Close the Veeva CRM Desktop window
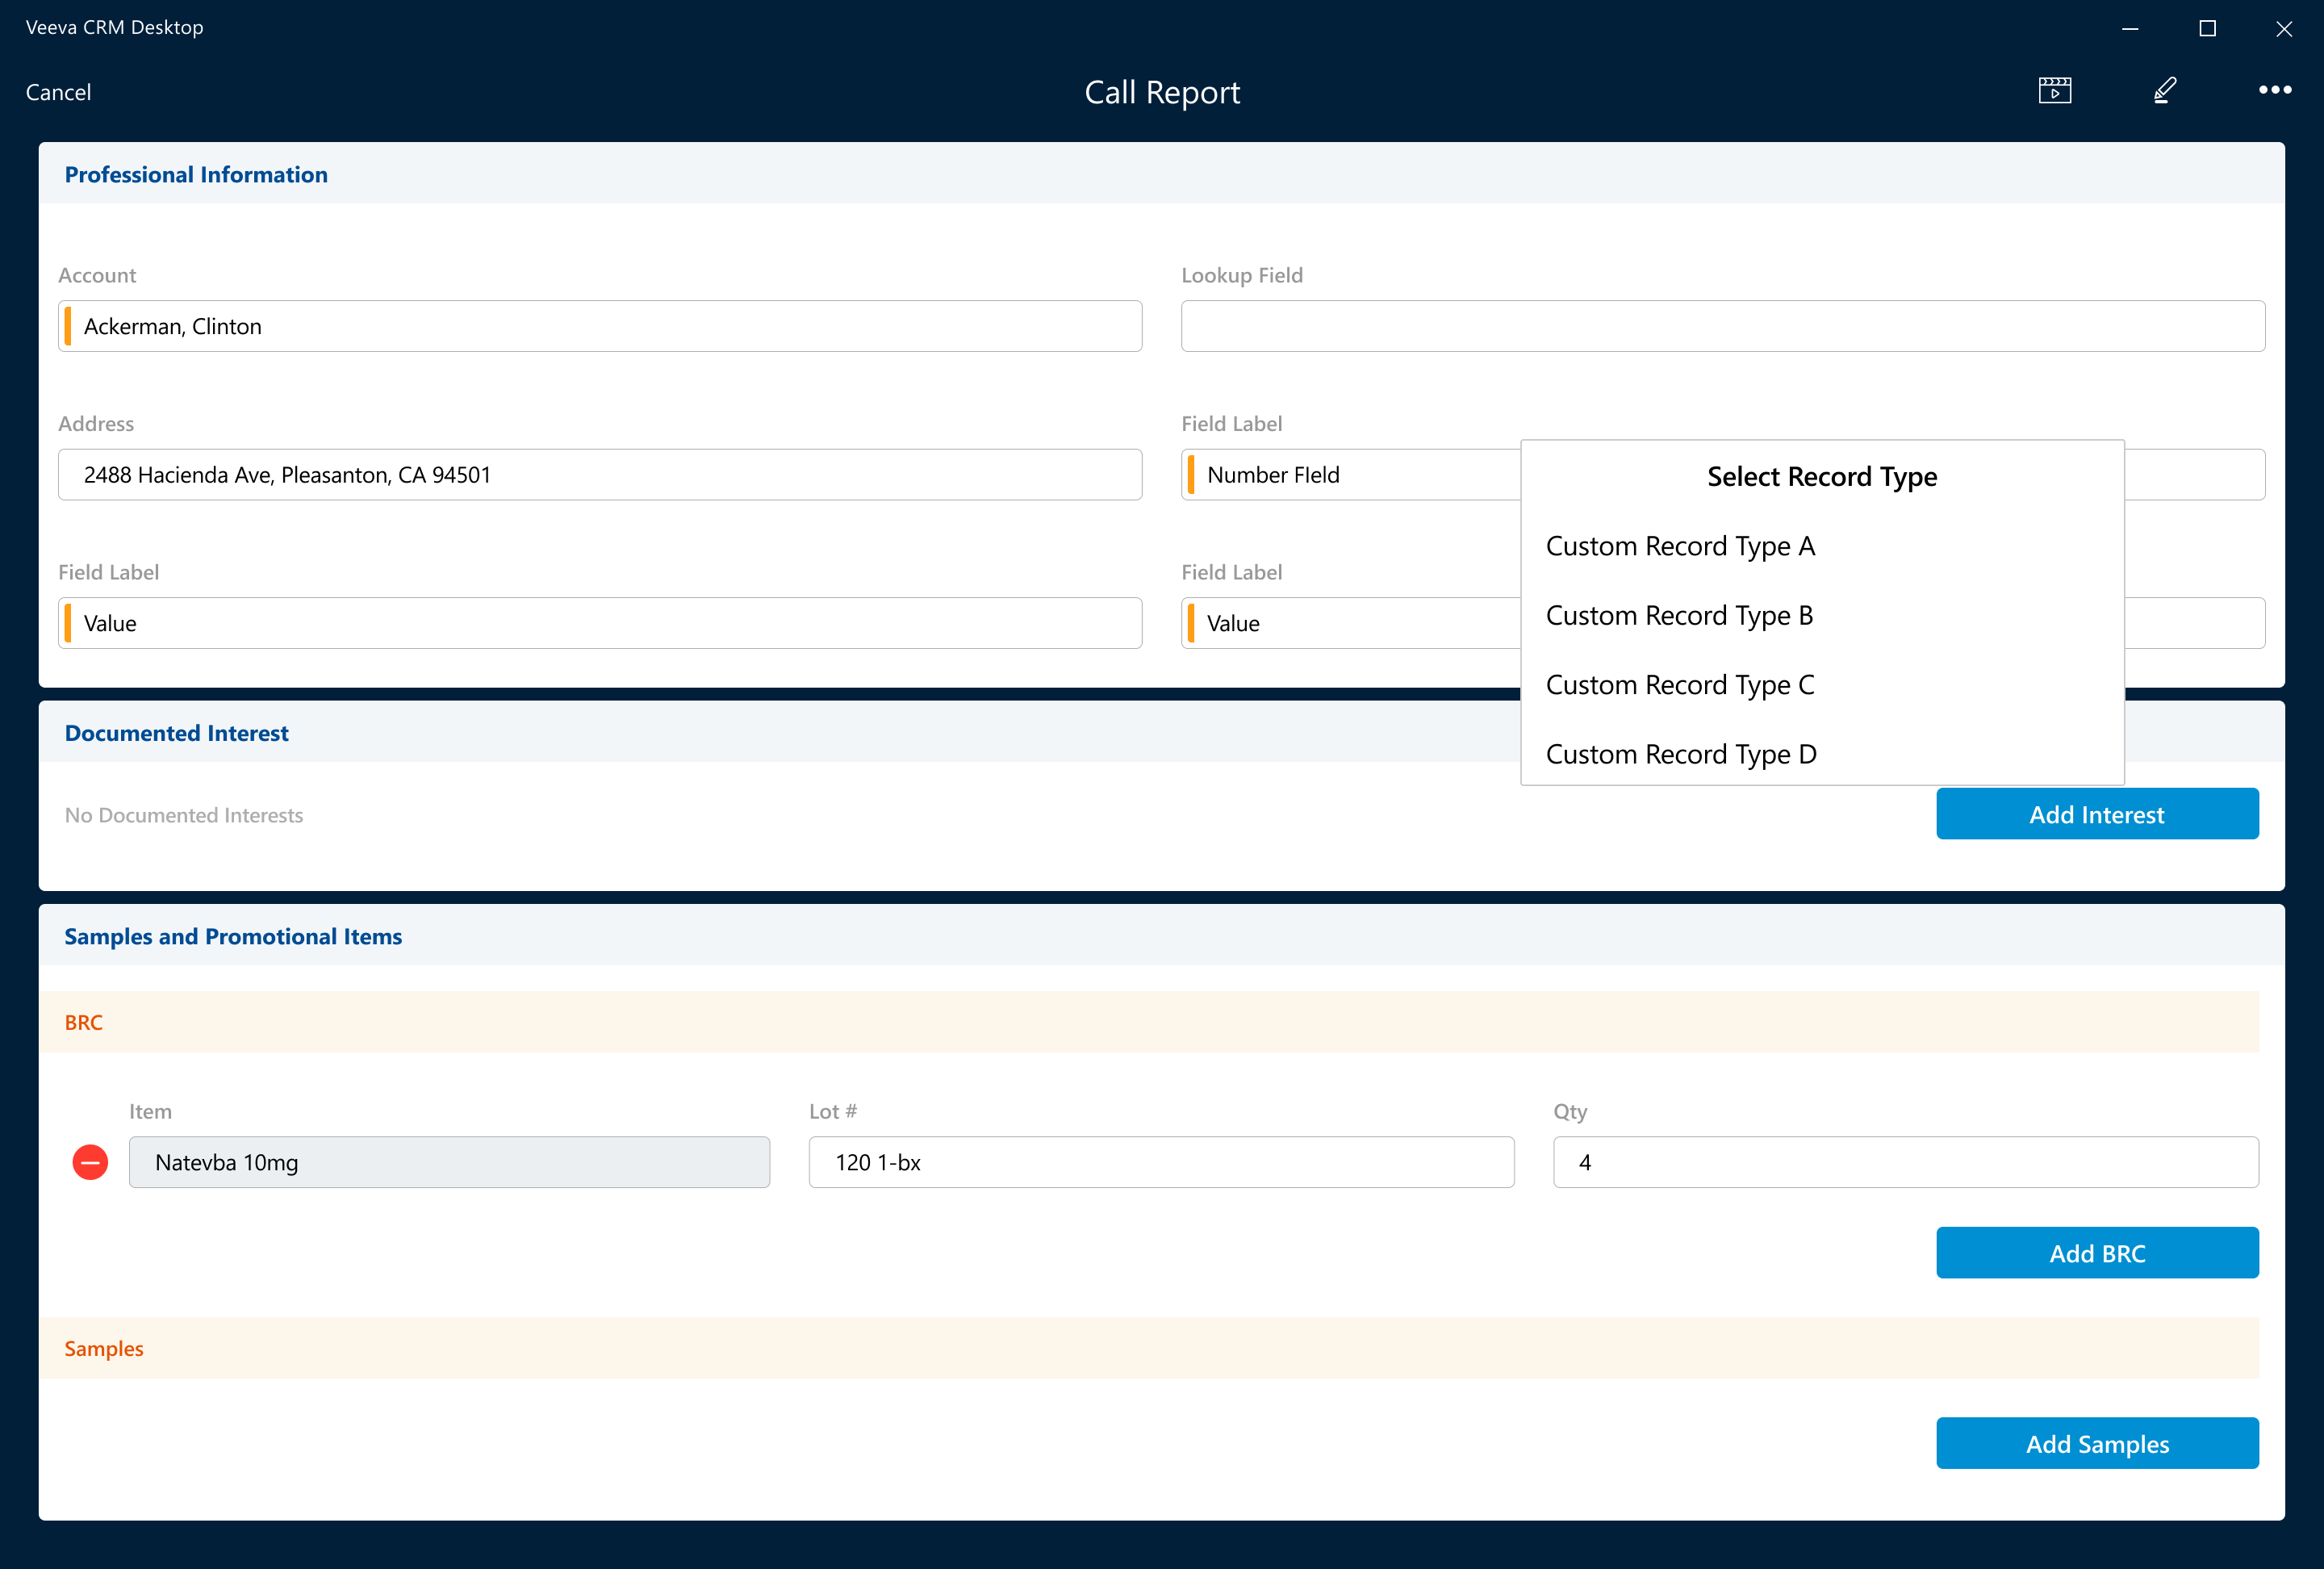This screenshot has width=2324, height=1569. click(2283, 28)
